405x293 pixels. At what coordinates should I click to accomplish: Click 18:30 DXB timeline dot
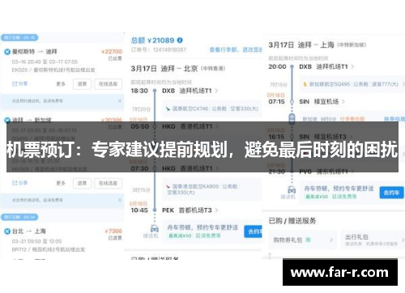155,91
